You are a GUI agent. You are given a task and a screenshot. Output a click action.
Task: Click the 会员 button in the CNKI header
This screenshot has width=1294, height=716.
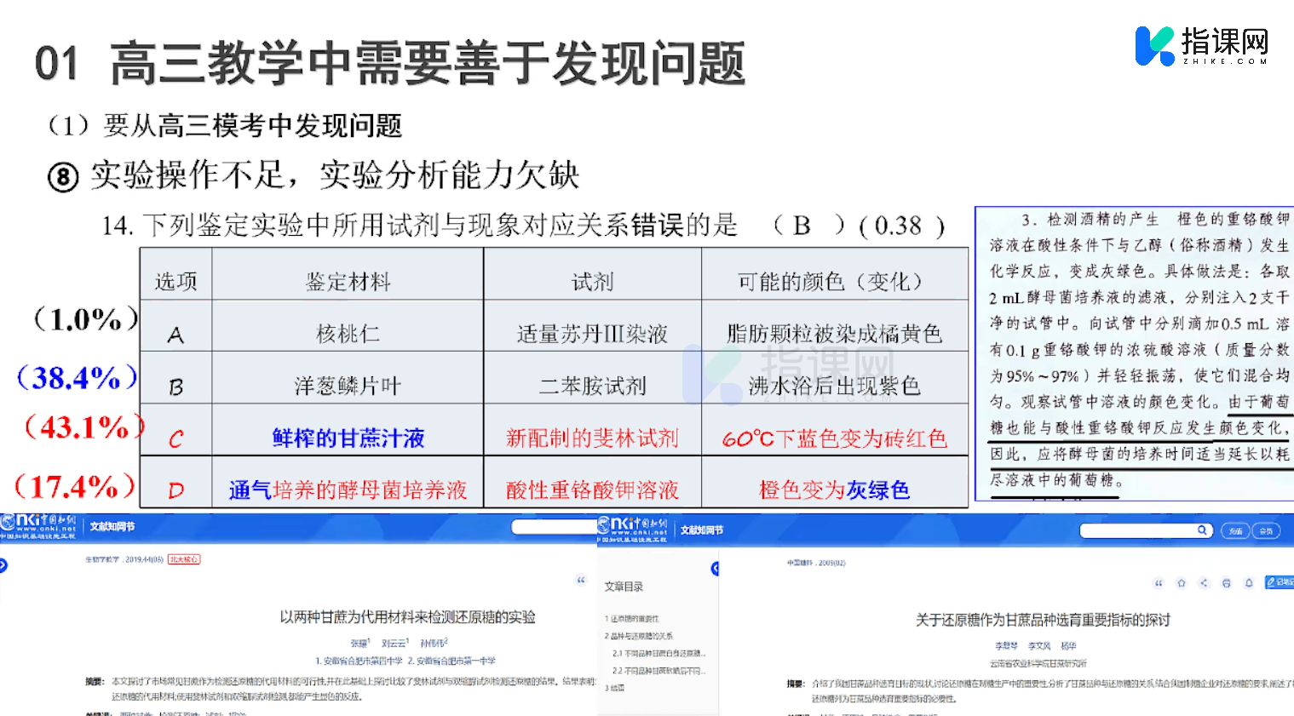click(x=1267, y=531)
